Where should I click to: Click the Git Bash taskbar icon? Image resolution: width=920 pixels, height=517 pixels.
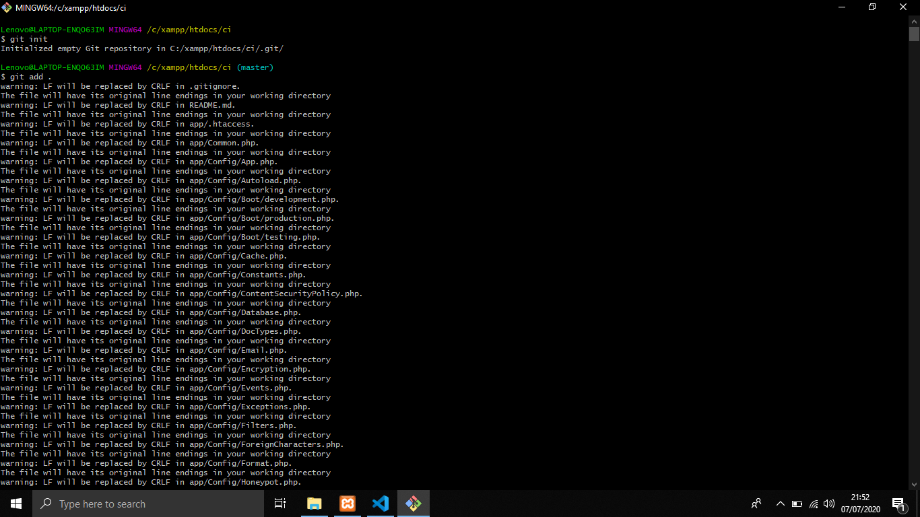[x=414, y=504]
